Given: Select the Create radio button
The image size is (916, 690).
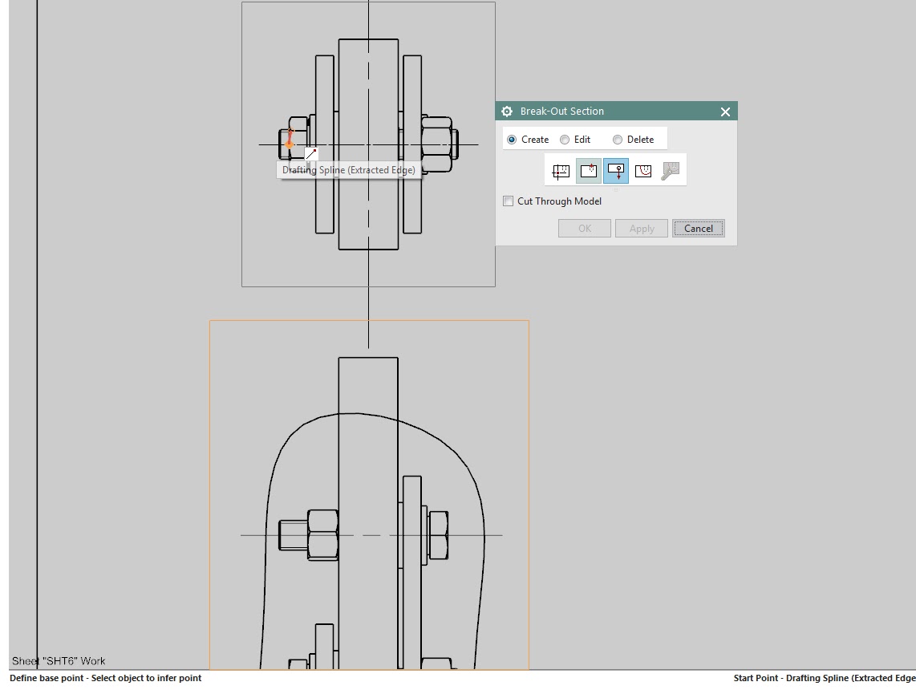Looking at the screenshot, I should (511, 139).
